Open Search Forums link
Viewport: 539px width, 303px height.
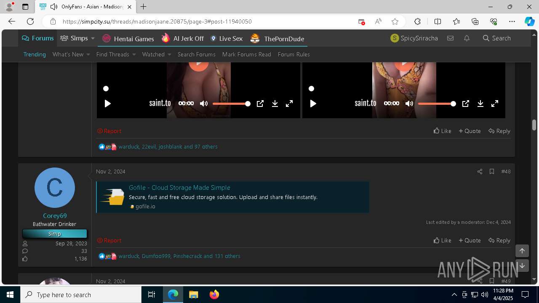coord(197,54)
